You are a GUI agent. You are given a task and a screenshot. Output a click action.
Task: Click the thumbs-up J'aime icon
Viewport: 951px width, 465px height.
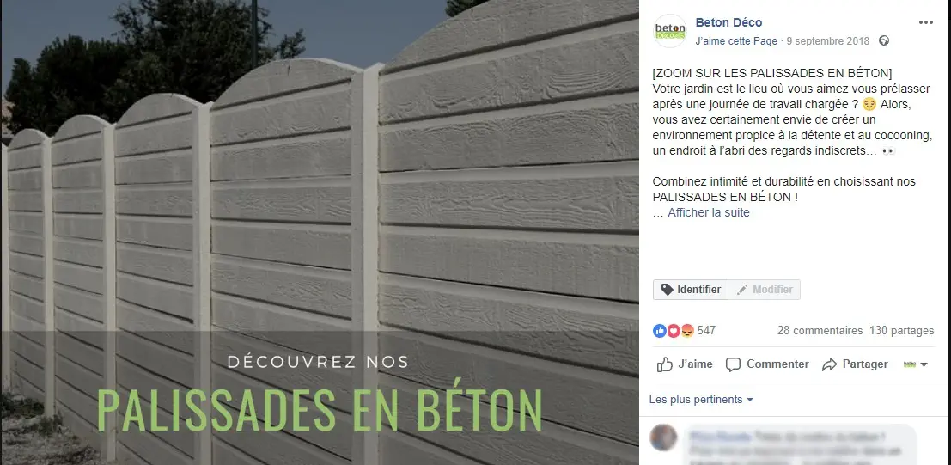(x=665, y=364)
